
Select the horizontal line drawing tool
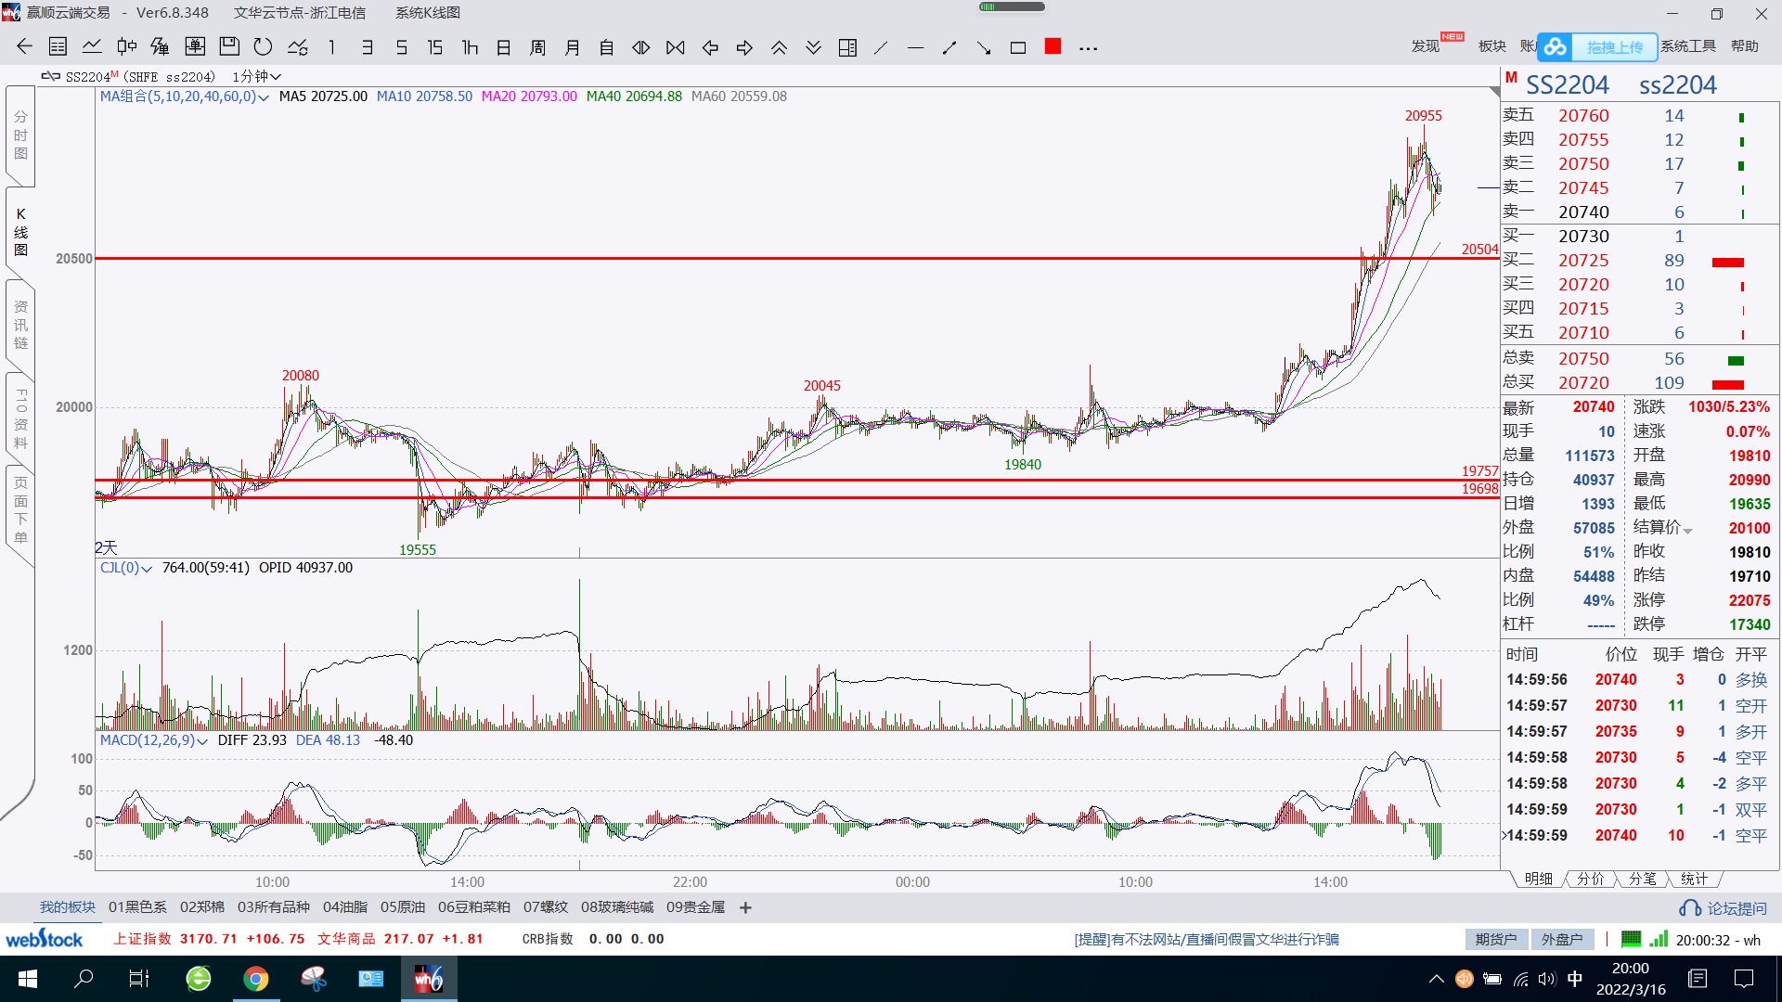915,47
